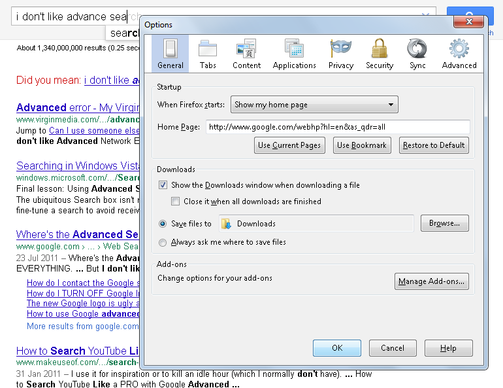503x388 pixels.
Task: Select Always ask me where to save files
Action: (x=163, y=243)
